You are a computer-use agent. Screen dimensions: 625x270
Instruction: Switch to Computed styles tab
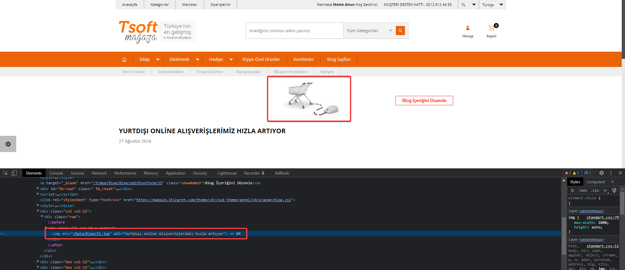pos(595,182)
